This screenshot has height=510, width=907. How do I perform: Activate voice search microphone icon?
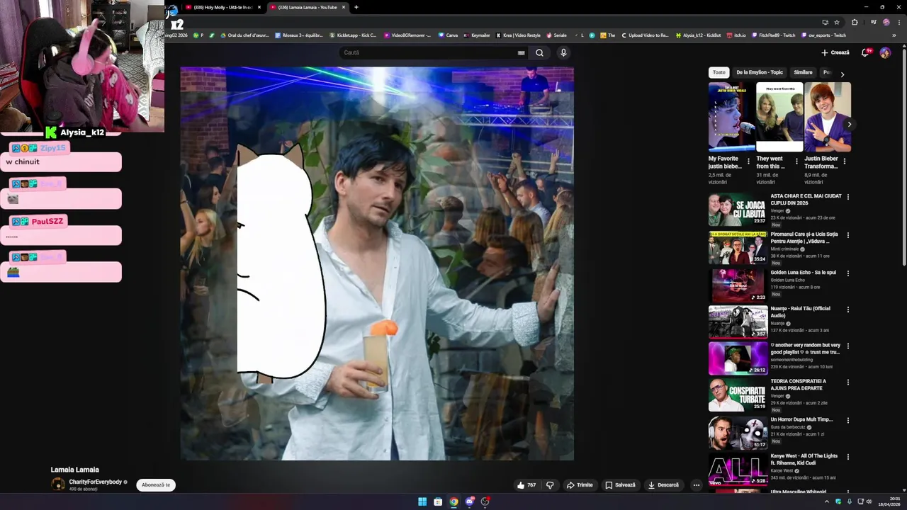[563, 52]
